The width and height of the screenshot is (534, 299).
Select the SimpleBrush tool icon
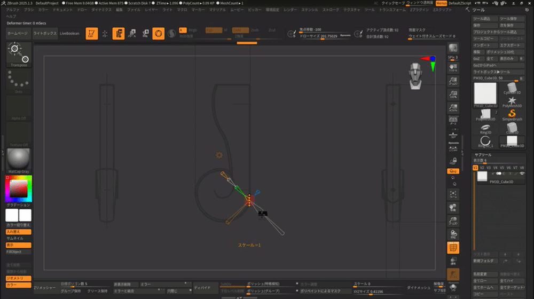tap(512, 113)
